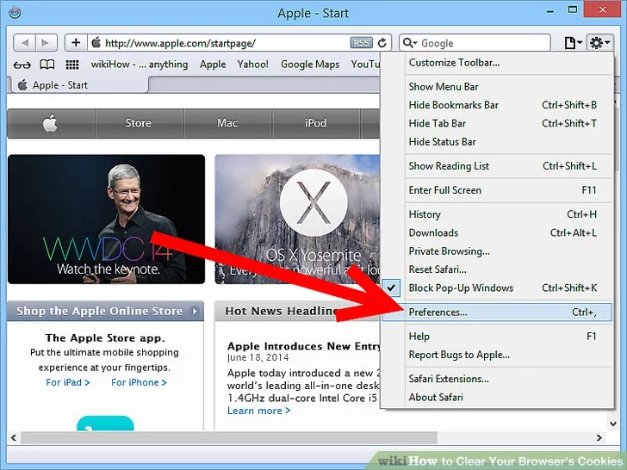Click the Safari back arrow button
Viewport: 627px width, 470px height.
(x=25, y=43)
